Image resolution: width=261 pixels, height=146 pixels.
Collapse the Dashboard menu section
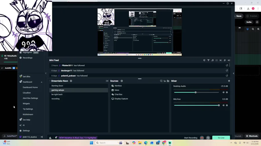[x=41, y=82]
